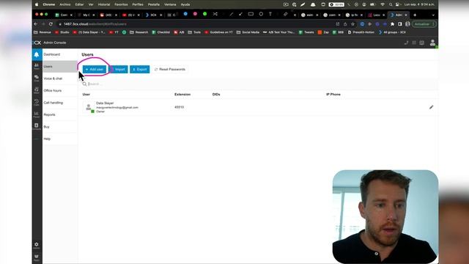This screenshot has height=264, width=469.
Task: Open the Dashboard section
Action: (52, 54)
